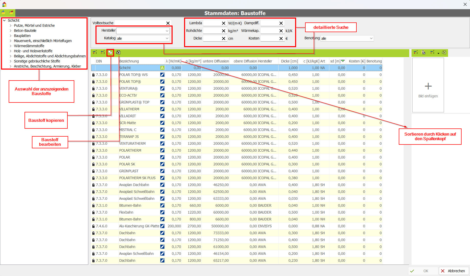This screenshot has width=470, height=276.
Task: Click the export folder icon with red arrow
Action: [x=11, y=12]
